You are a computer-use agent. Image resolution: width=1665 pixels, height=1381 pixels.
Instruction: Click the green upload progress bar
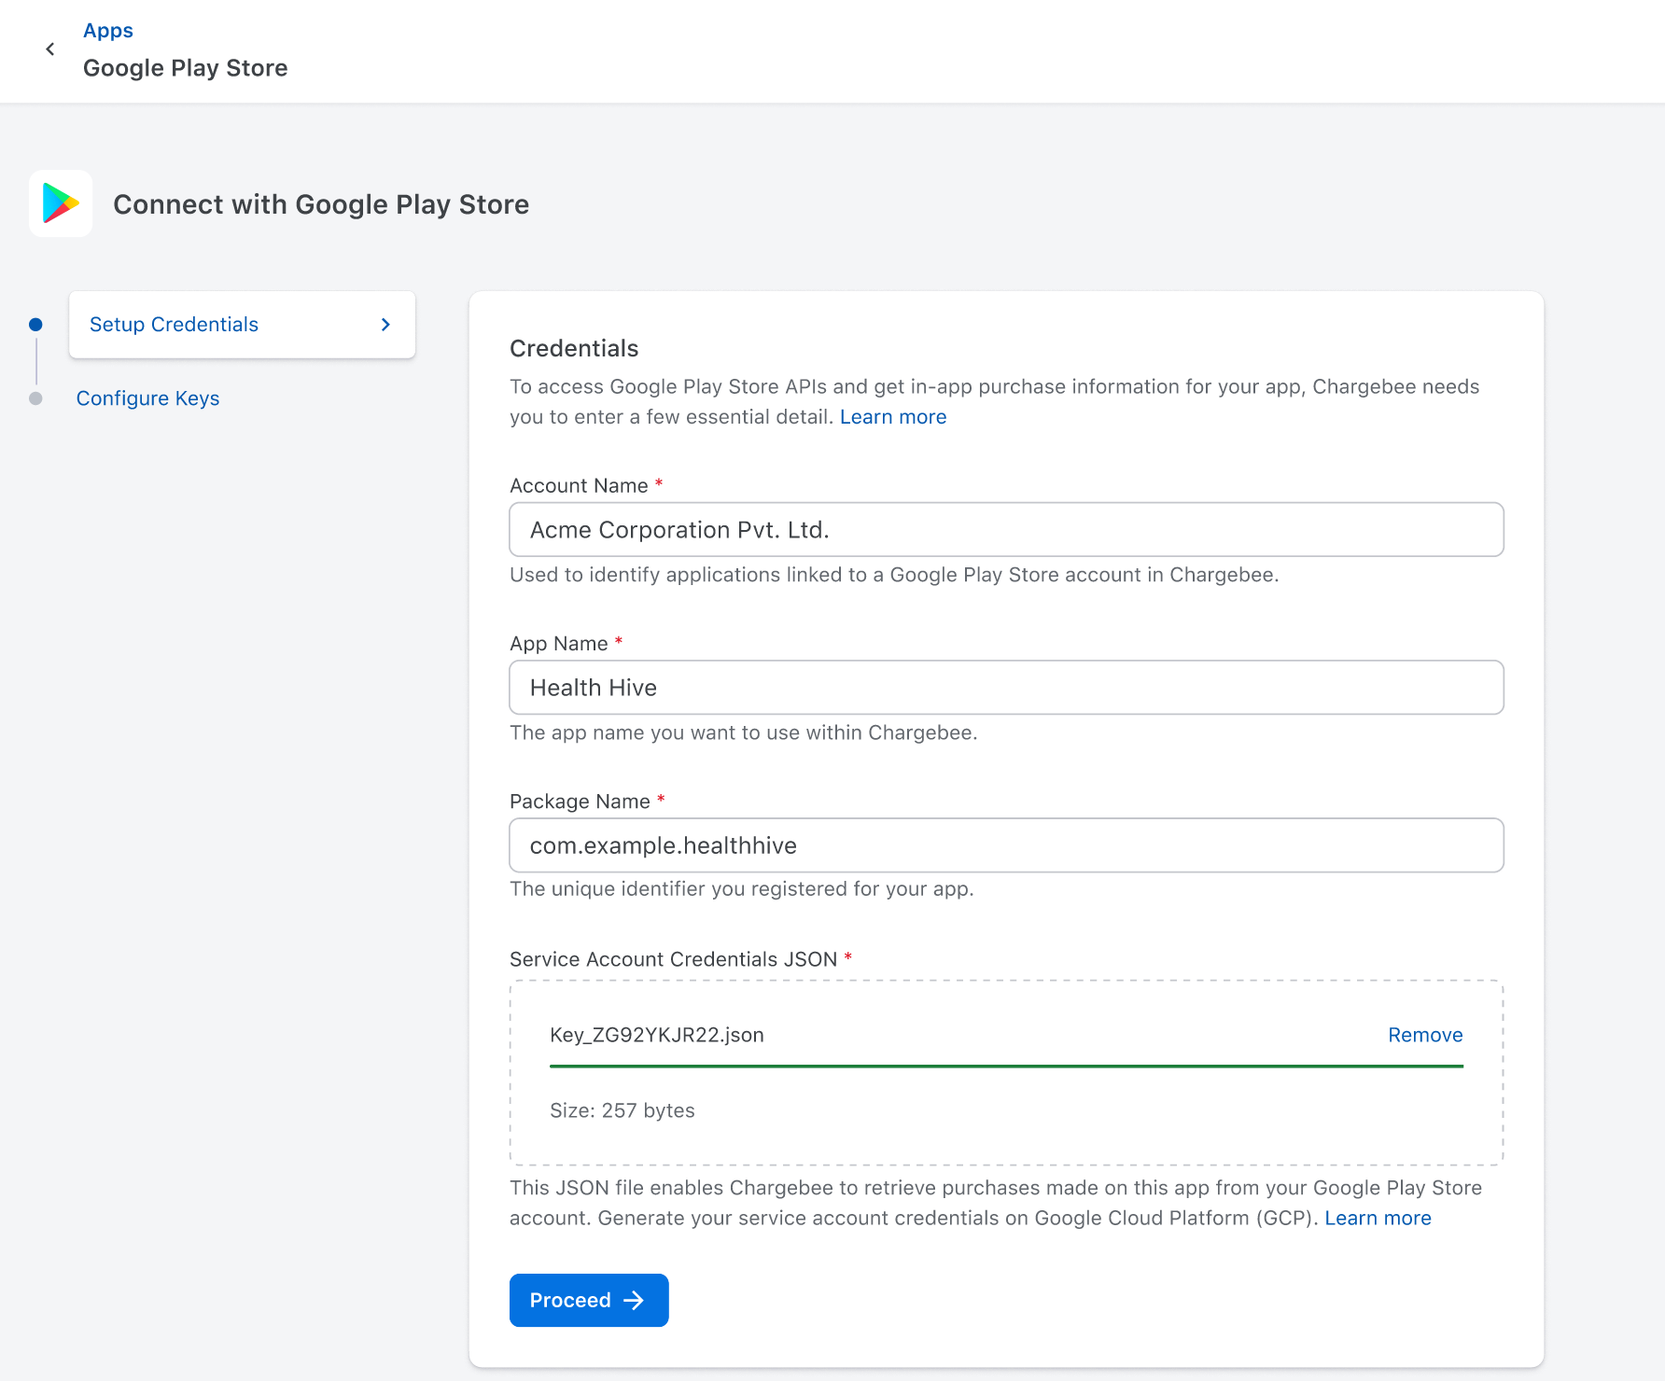point(1006,1066)
